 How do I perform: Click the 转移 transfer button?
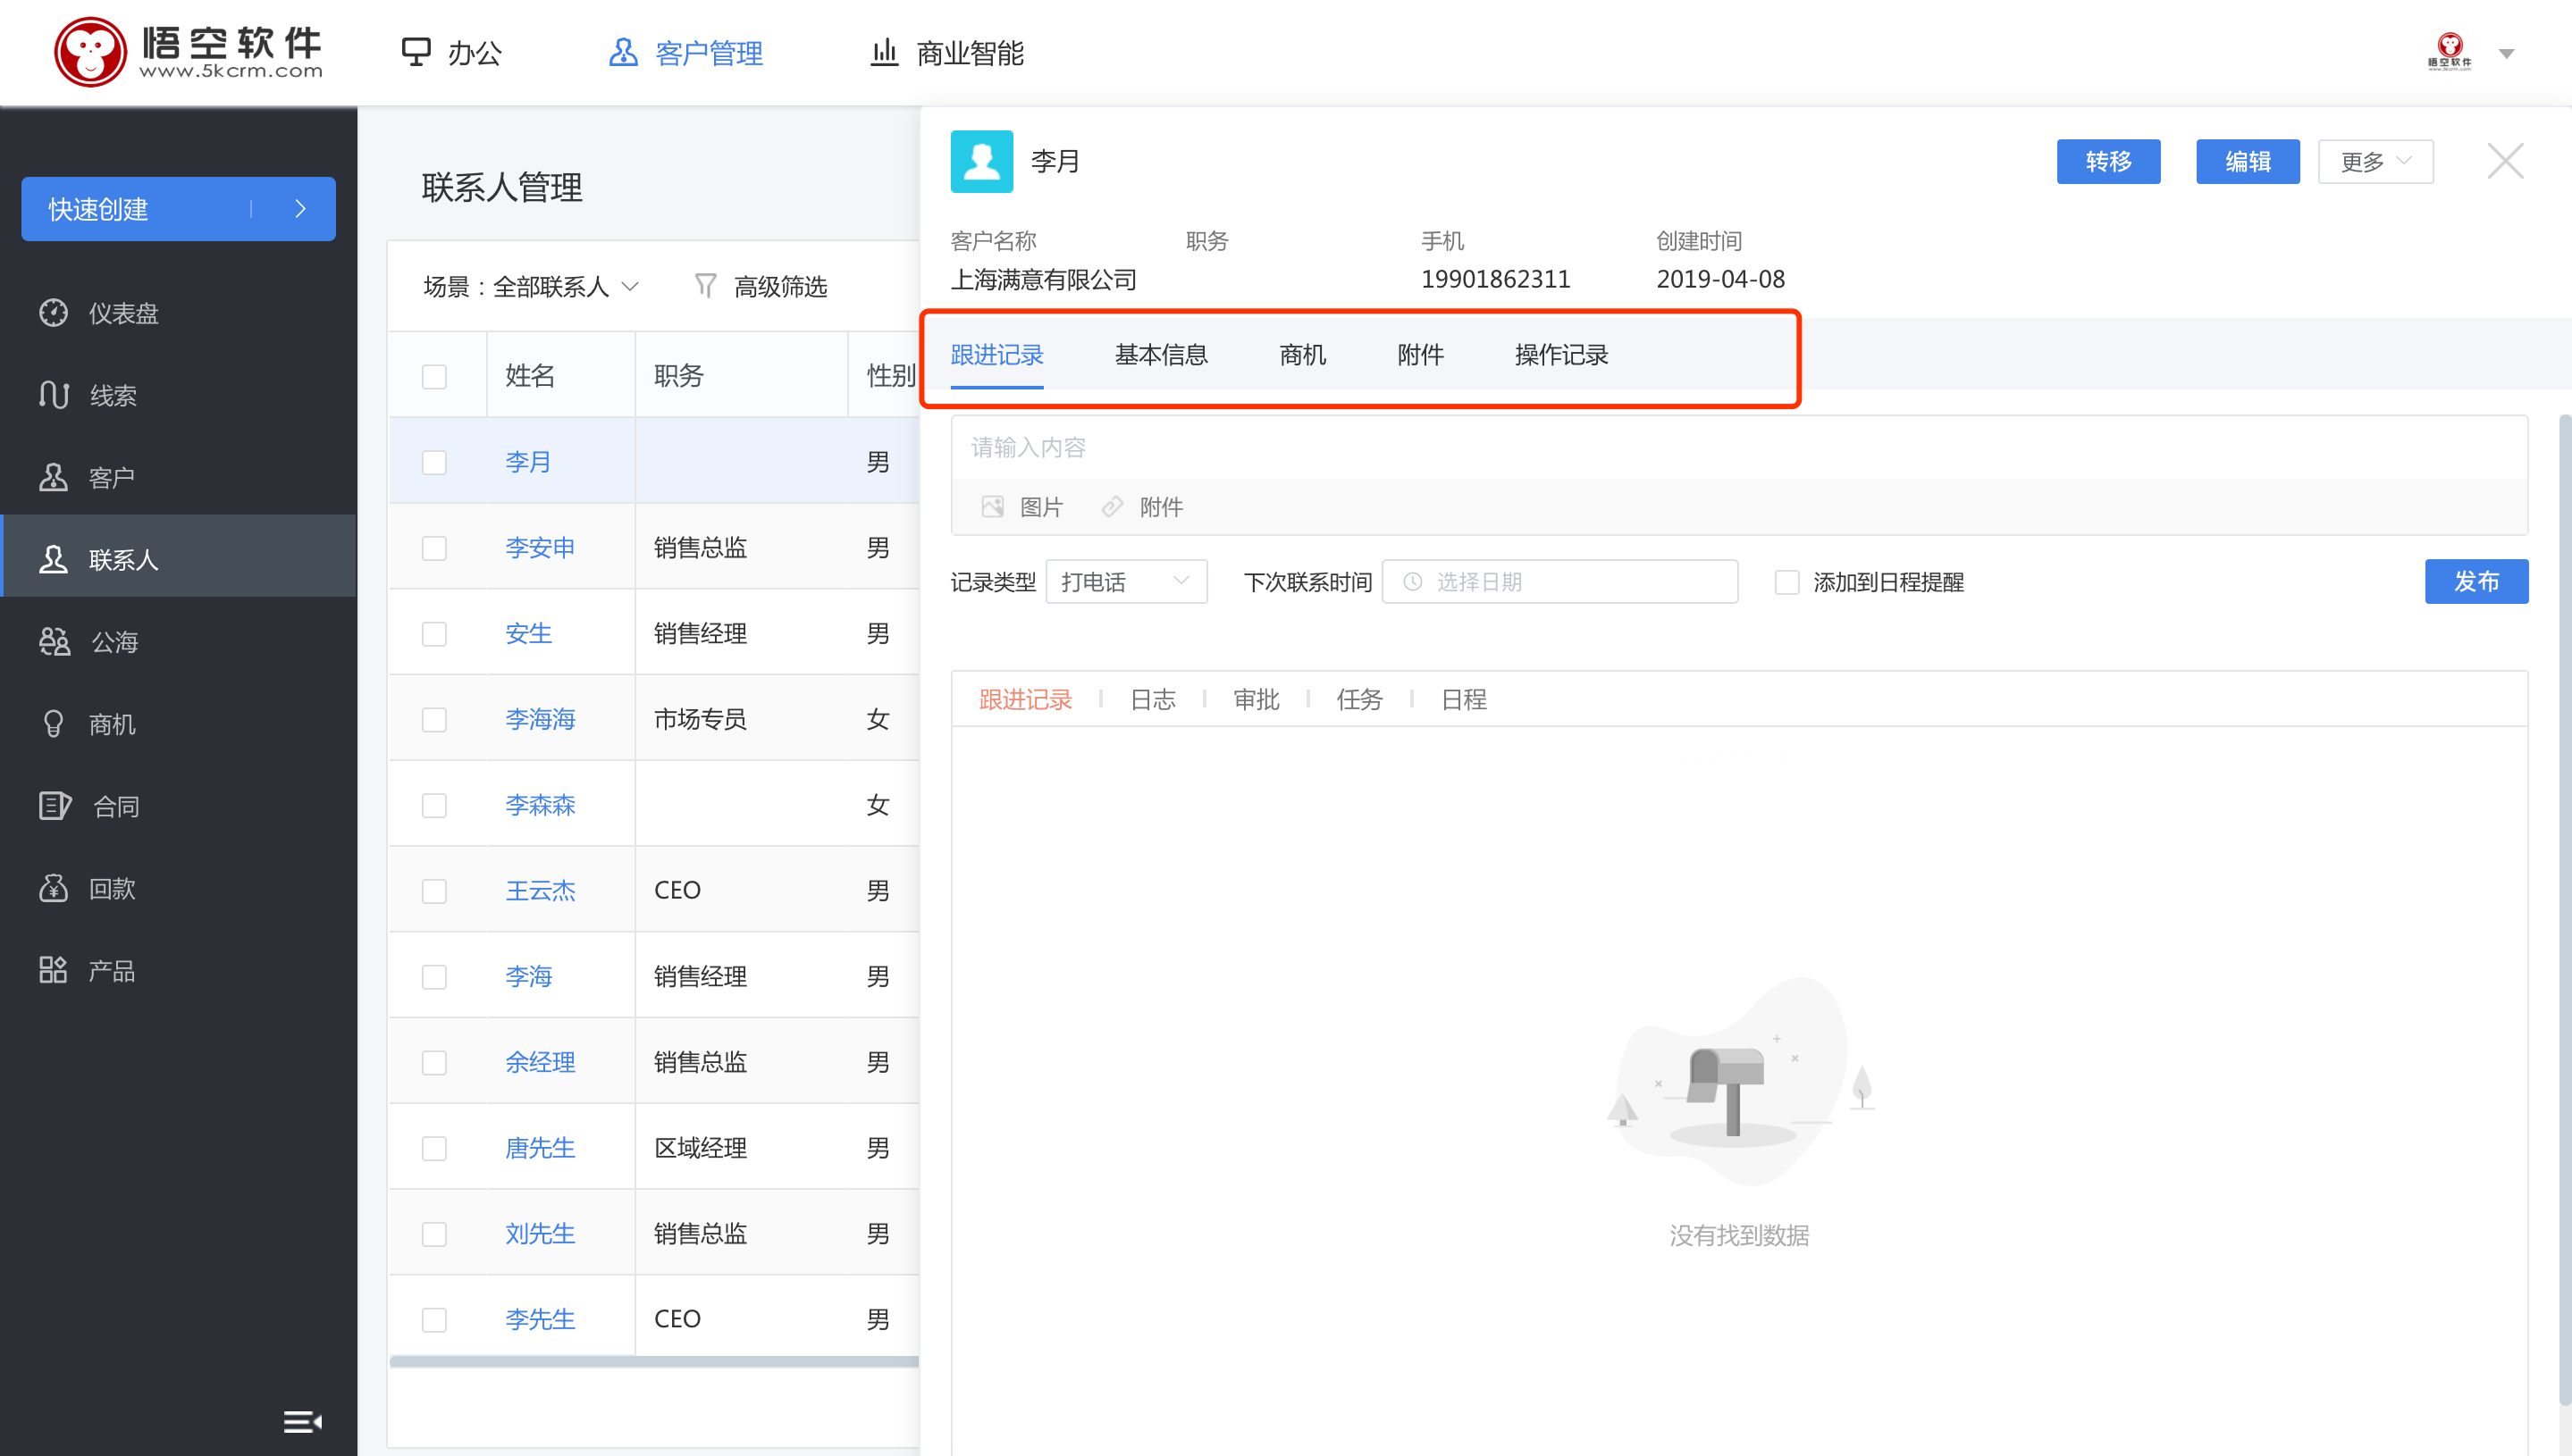pyautogui.click(x=2108, y=161)
